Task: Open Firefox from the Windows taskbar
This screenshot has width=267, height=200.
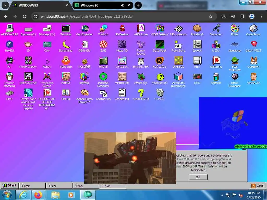Action: click(x=38, y=195)
